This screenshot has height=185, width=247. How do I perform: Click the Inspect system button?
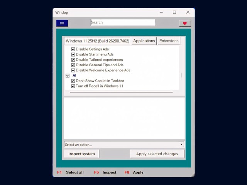(x=81, y=154)
